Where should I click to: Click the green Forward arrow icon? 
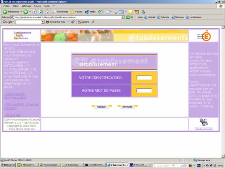coord(26,12)
